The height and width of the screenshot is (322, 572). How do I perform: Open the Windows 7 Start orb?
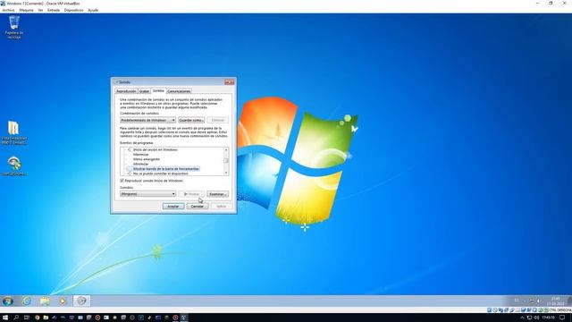[8, 301]
